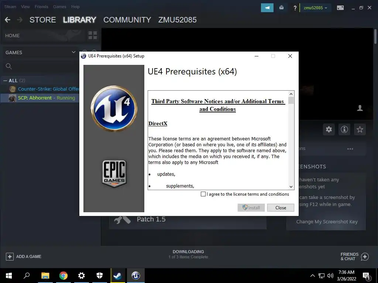Open File Explorer from taskbar
378x283 pixels.
tap(45, 276)
